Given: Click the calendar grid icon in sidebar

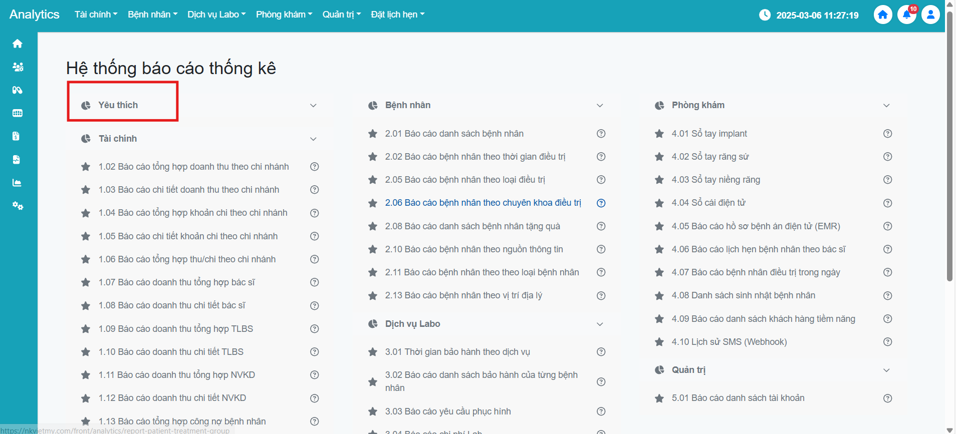Looking at the screenshot, I should point(18,113).
